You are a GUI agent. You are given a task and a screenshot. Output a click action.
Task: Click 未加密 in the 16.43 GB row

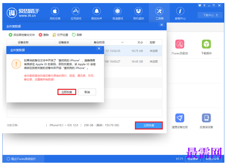[154, 61]
